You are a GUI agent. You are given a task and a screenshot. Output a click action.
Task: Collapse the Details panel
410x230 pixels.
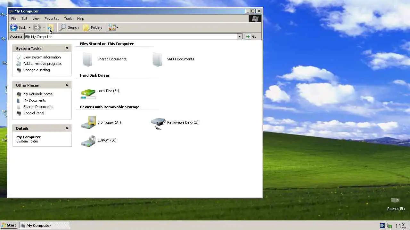point(67,128)
